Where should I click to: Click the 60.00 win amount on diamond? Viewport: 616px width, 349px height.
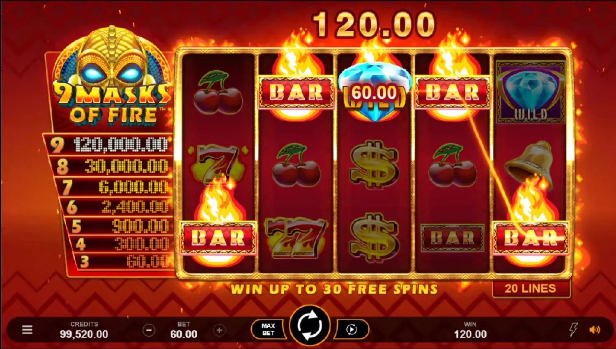click(374, 92)
